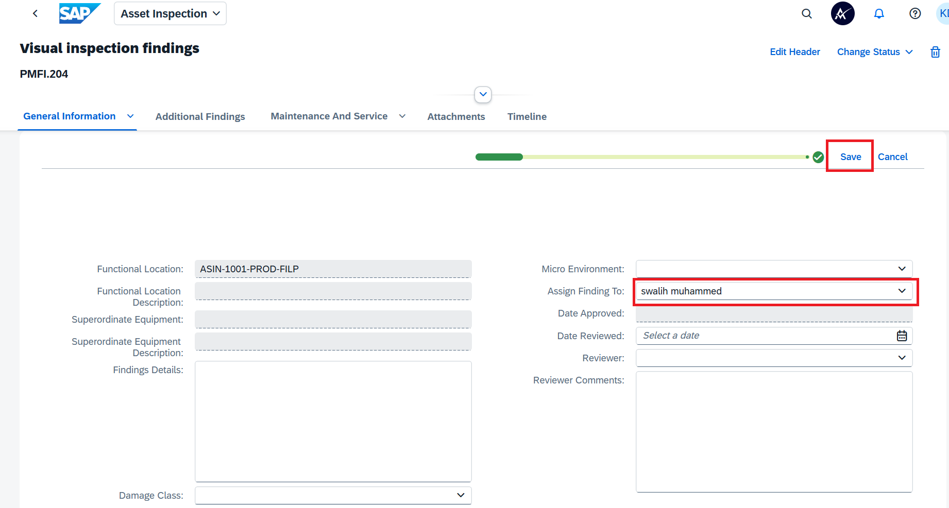Open notifications bell
Image resolution: width=949 pixels, height=508 pixels.
(879, 14)
